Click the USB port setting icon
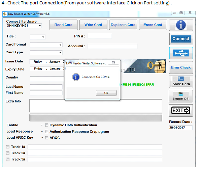 pos(181,53)
